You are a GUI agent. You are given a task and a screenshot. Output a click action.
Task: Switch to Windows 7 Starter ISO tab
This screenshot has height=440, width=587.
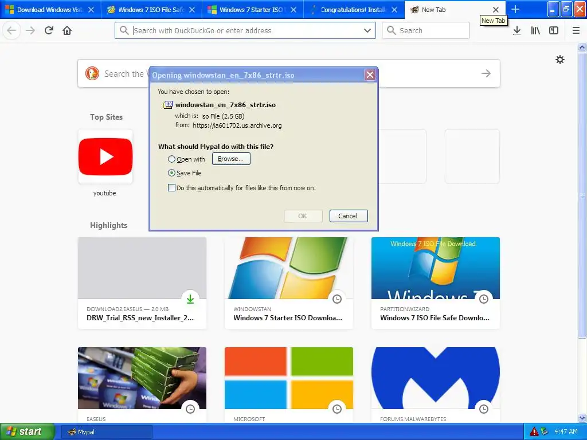click(x=253, y=10)
